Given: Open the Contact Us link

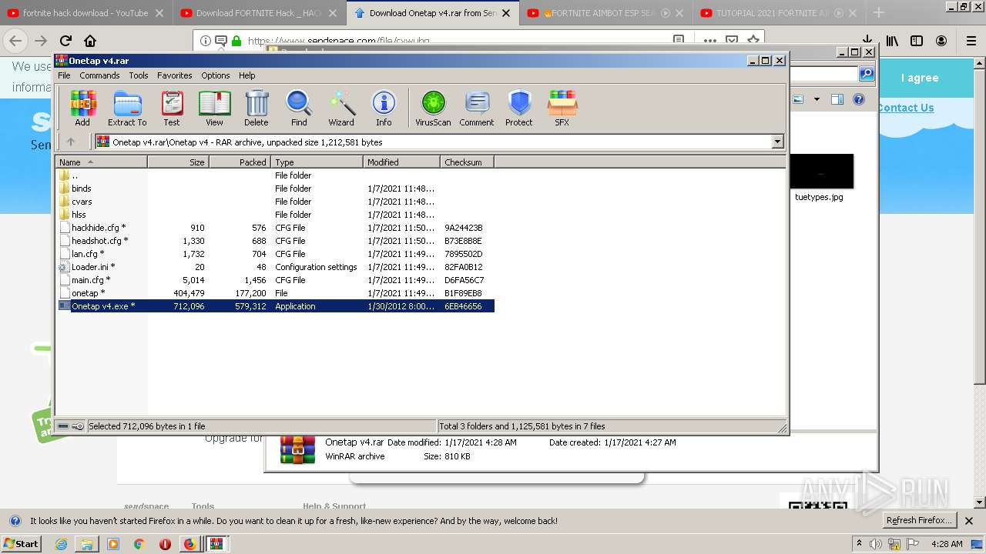Looking at the screenshot, I should [905, 108].
